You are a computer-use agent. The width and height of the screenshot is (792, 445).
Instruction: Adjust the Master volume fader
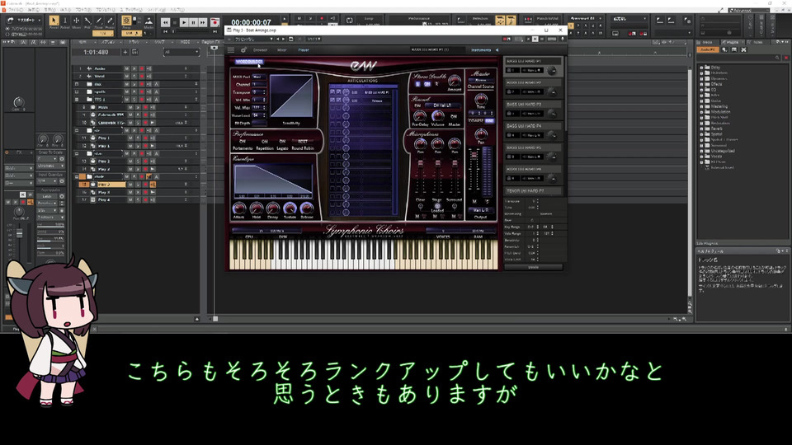click(474, 156)
